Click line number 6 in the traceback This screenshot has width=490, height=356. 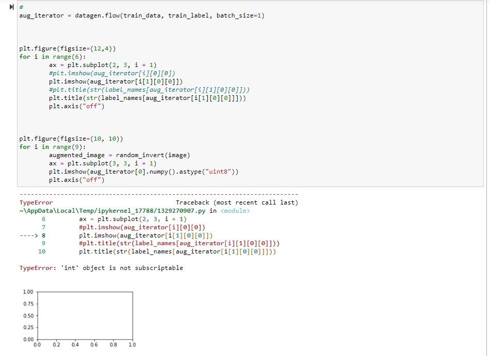coord(43,218)
